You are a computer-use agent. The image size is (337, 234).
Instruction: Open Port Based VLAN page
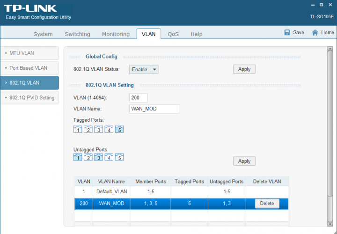[x=29, y=68]
